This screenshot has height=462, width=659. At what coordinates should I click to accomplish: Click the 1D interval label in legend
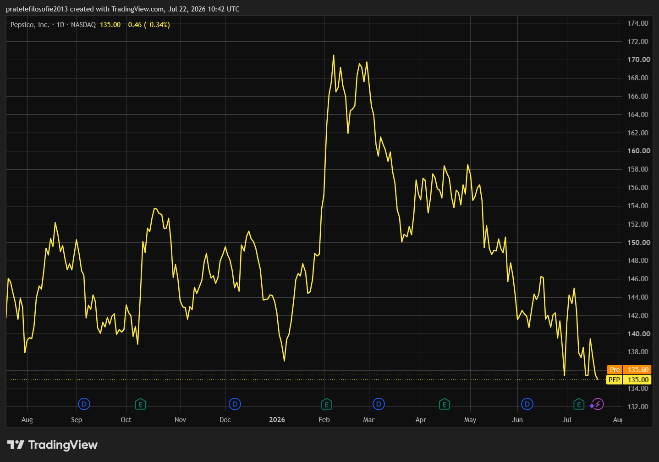pyautogui.click(x=60, y=25)
